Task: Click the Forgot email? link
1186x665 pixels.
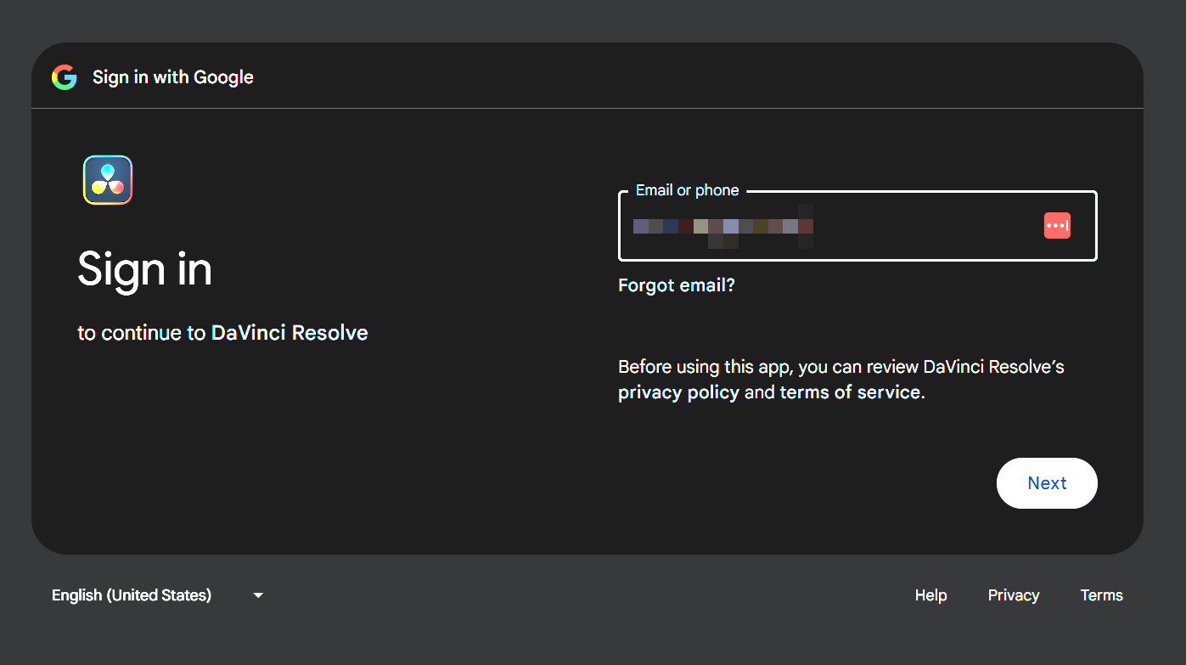Action: pyautogui.click(x=677, y=285)
